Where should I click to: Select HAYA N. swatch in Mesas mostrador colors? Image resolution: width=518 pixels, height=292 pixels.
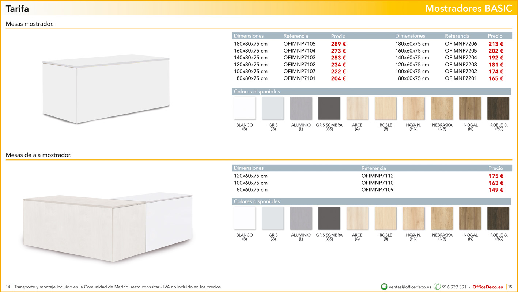point(414,108)
